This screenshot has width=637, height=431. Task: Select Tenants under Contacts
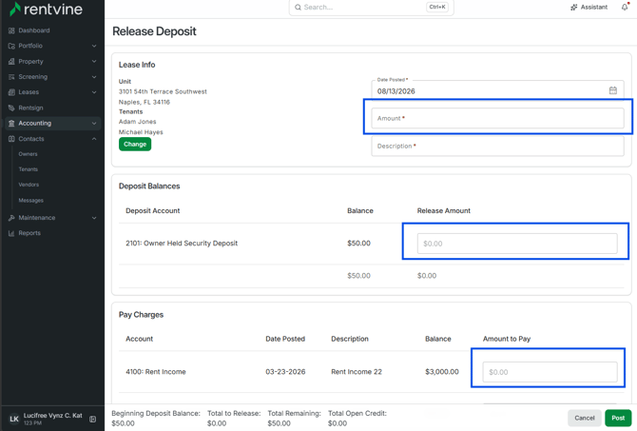click(28, 169)
